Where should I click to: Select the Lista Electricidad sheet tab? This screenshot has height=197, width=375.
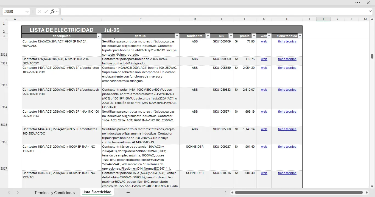tap(97, 192)
